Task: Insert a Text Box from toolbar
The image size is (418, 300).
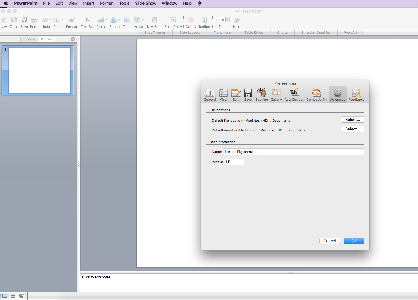Action: coord(88,22)
